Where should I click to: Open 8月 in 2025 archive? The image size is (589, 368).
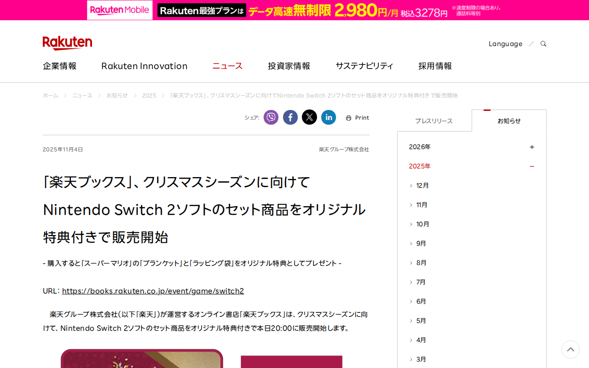coord(421,263)
